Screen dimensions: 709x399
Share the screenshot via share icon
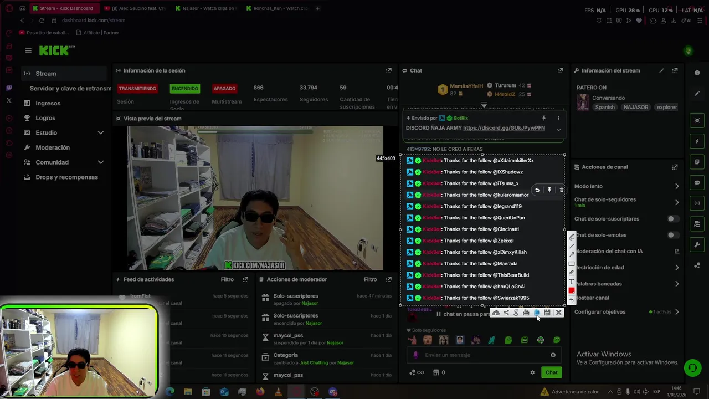[x=506, y=313]
